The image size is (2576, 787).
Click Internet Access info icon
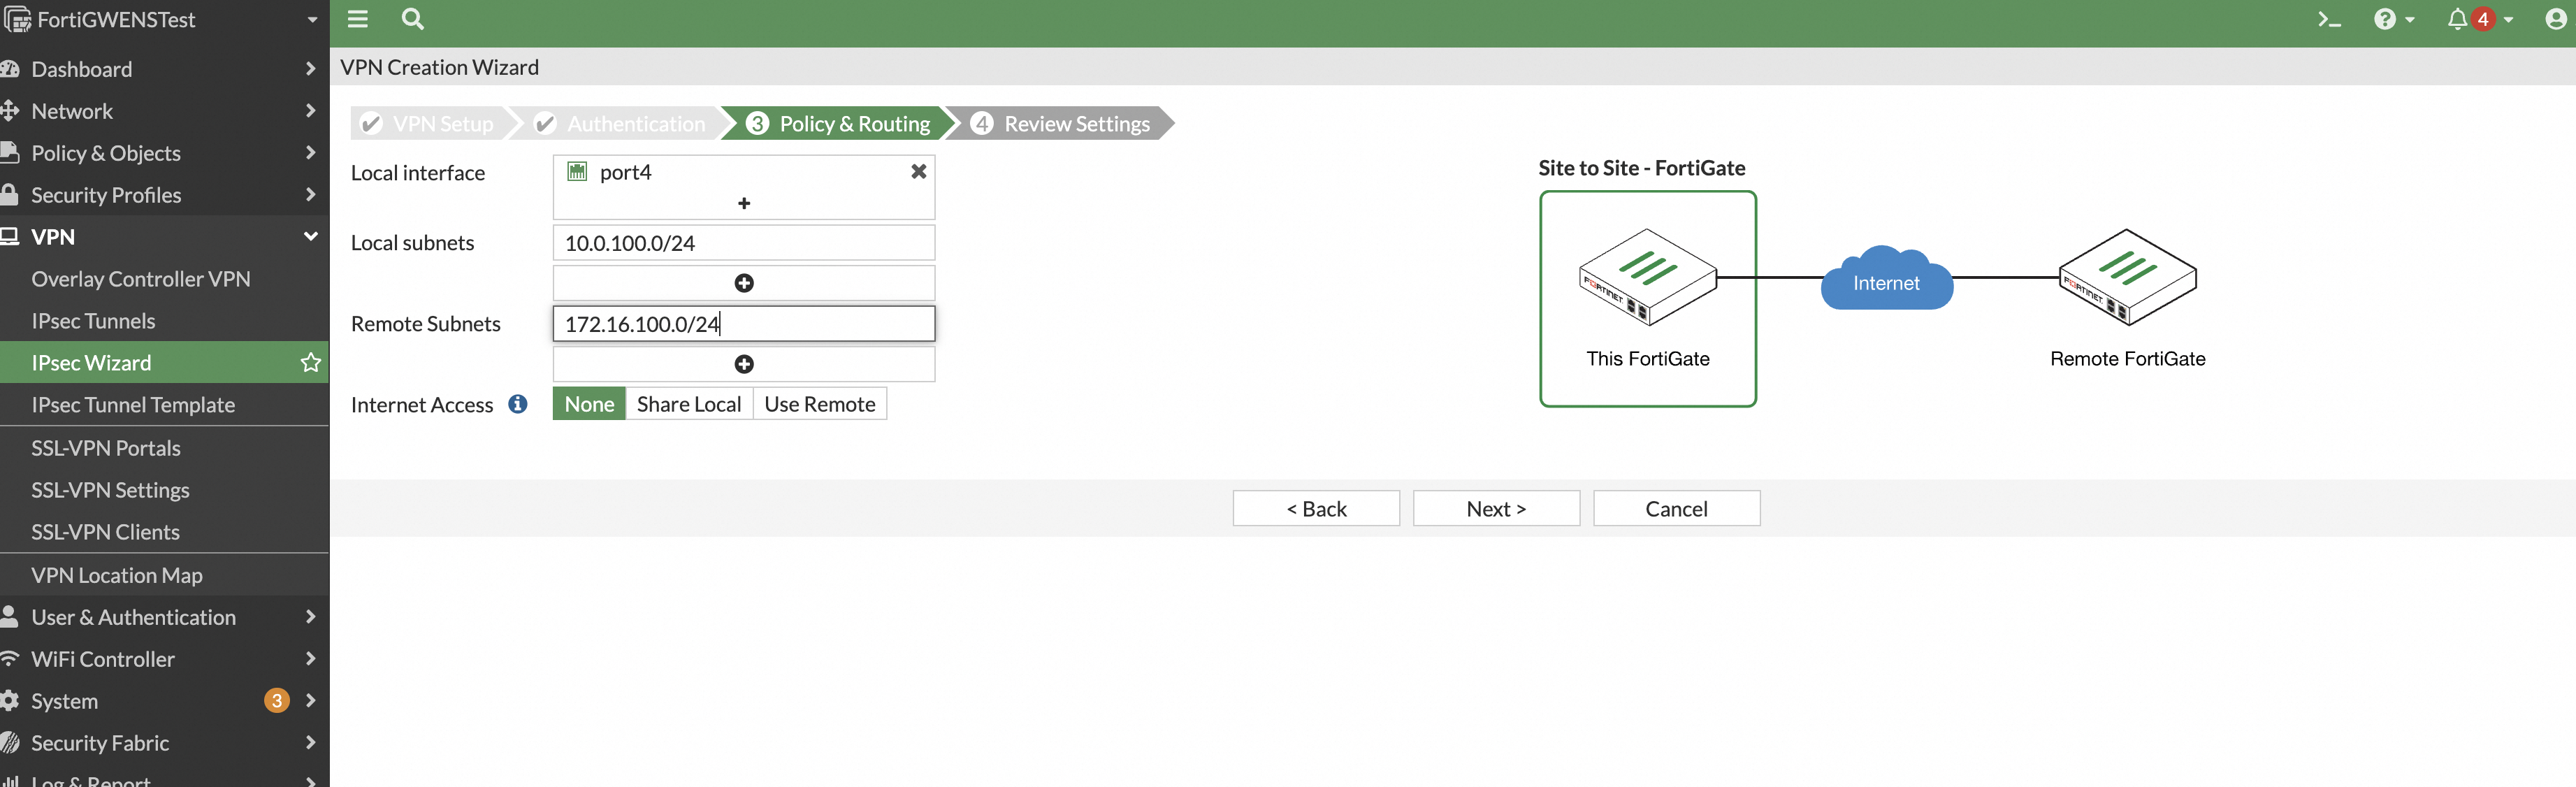click(x=518, y=404)
